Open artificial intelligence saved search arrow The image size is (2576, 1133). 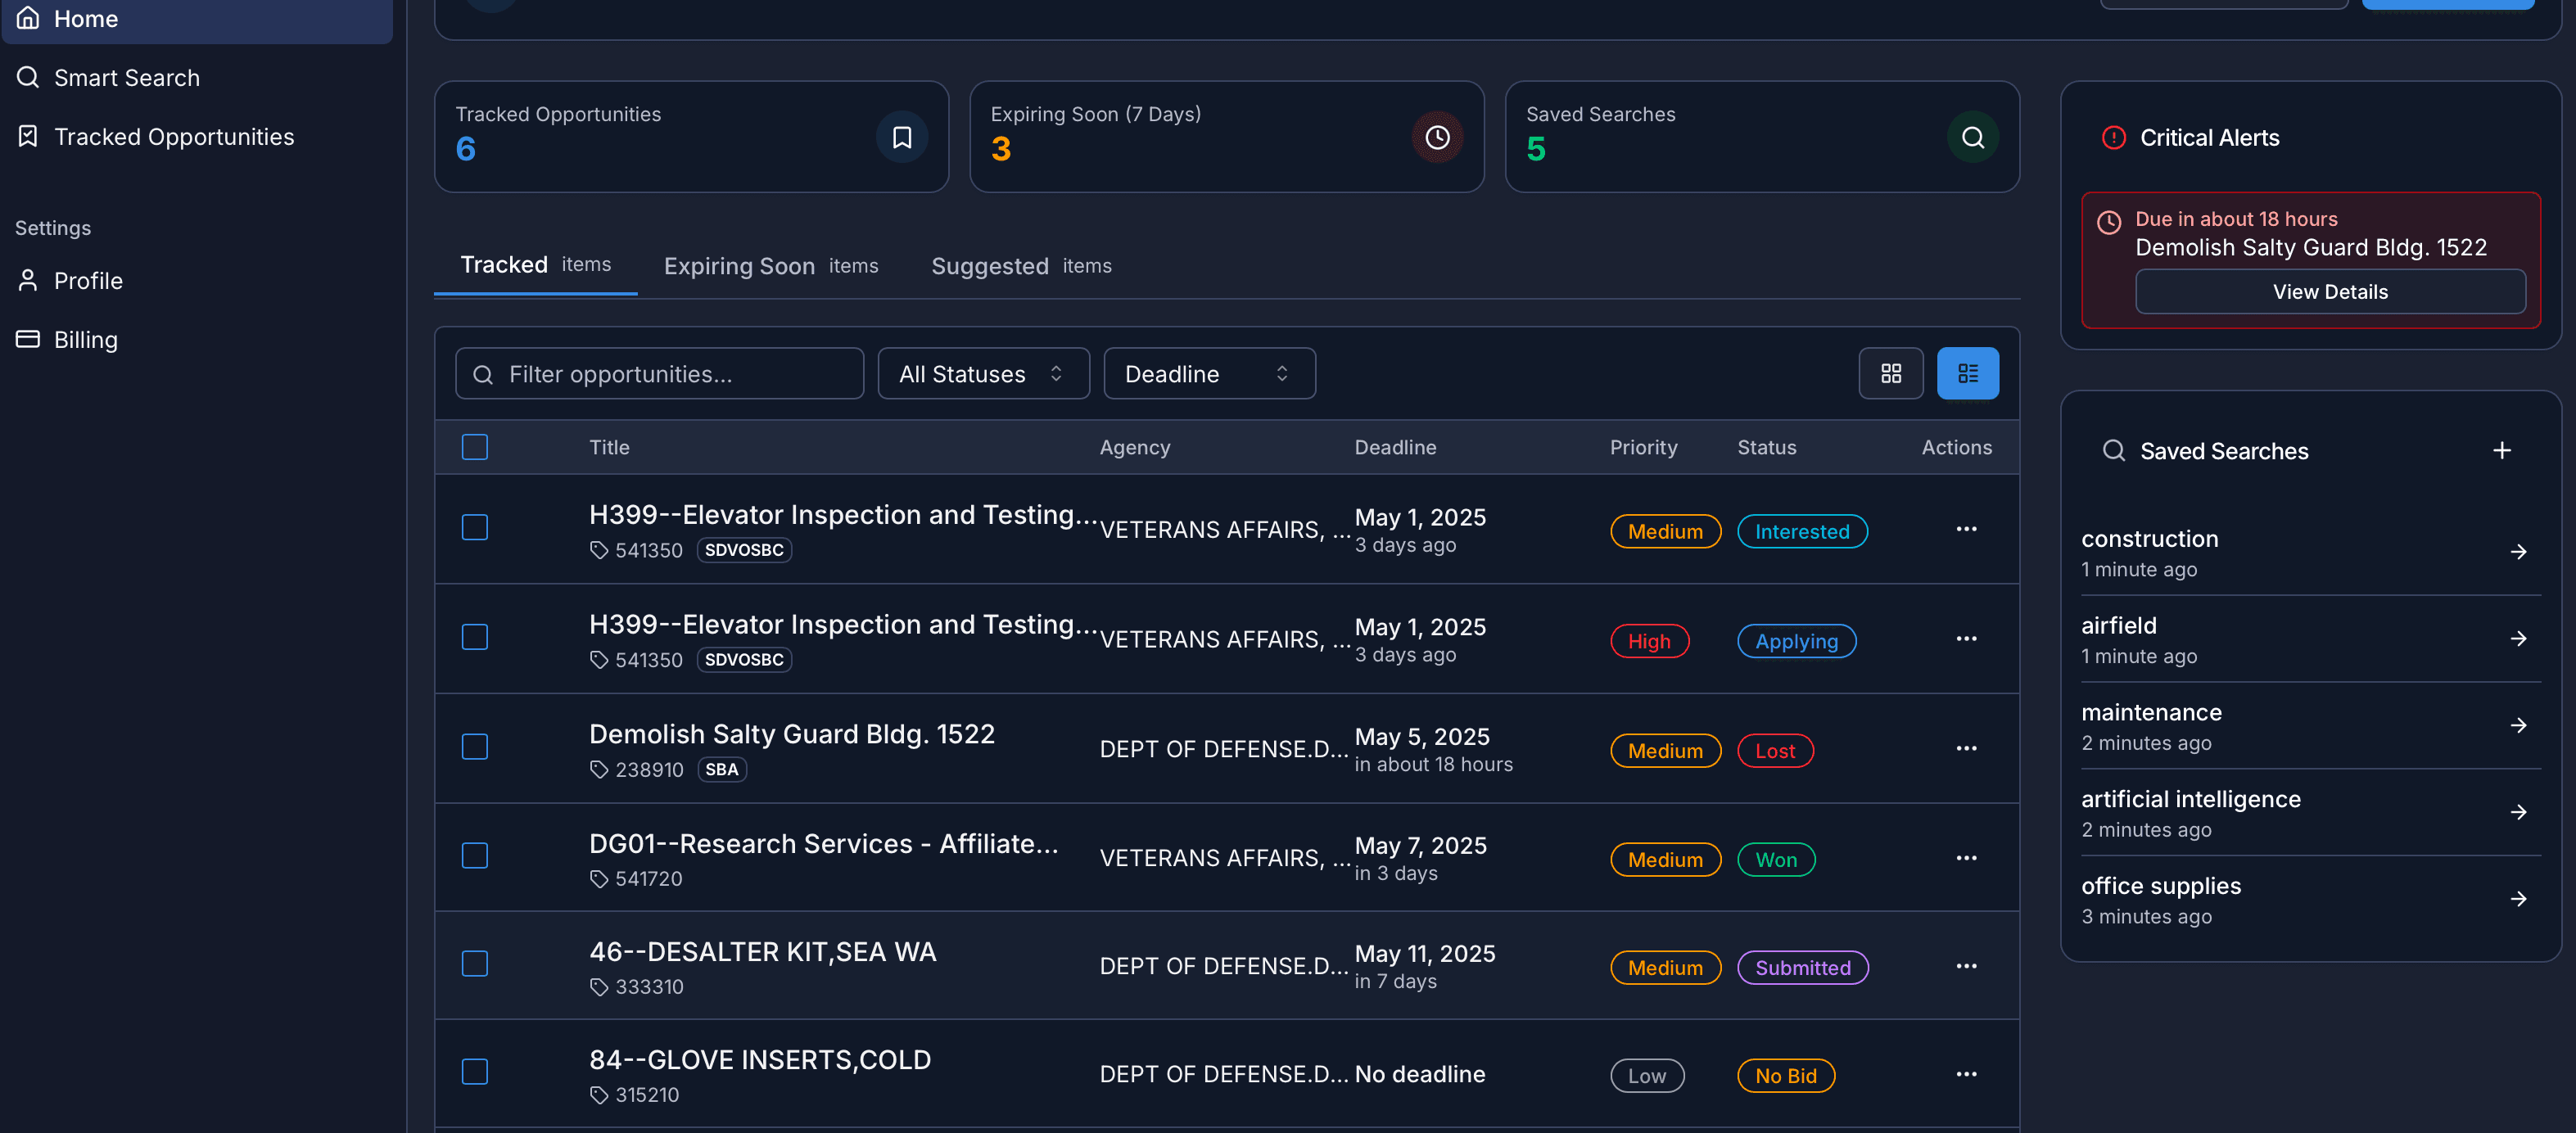point(2518,814)
